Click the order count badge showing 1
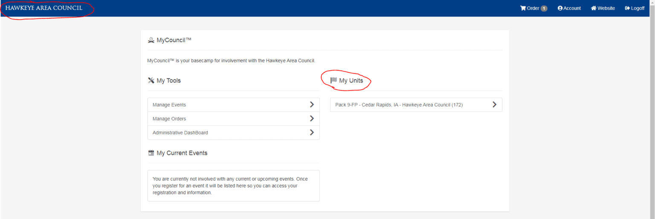 [x=544, y=8]
